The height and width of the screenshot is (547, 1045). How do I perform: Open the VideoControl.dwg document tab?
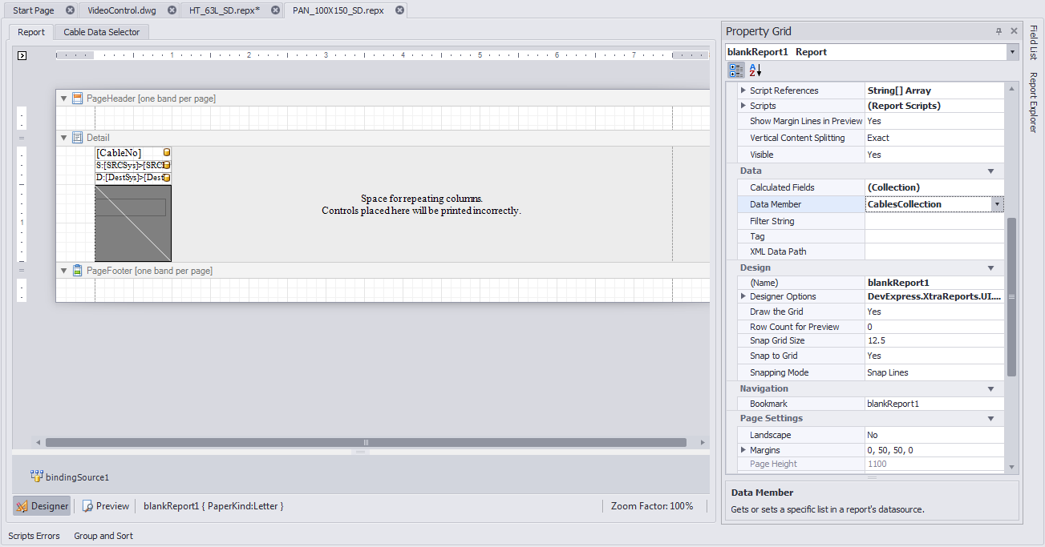(122, 10)
